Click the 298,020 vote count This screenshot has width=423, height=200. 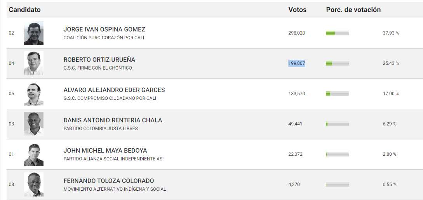pyautogui.click(x=296, y=33)
